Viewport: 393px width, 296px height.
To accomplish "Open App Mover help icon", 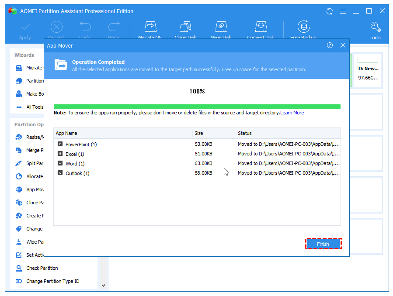I will tap(330, 45).
